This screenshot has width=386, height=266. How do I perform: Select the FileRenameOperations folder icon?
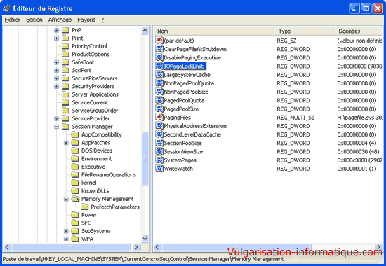click(75, 174)
